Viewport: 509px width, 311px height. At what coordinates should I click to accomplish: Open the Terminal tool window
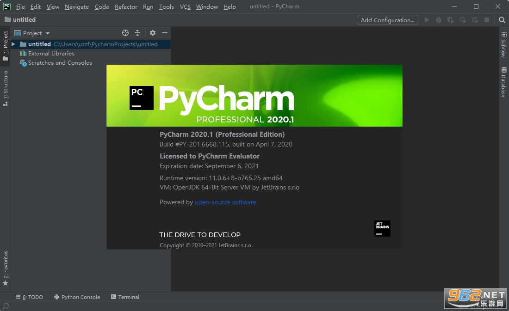coord(125,297)
